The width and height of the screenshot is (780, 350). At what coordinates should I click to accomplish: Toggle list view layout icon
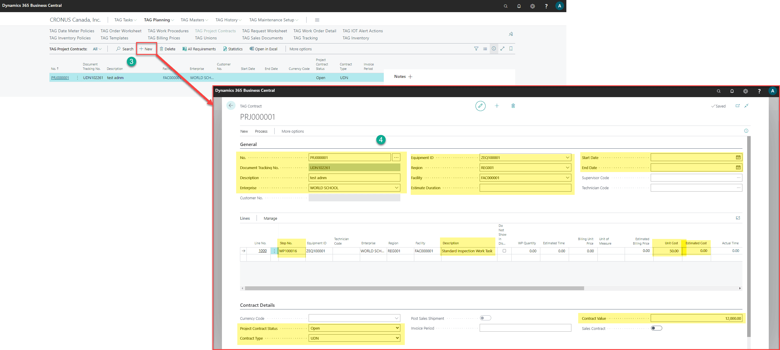coord(485,49)
